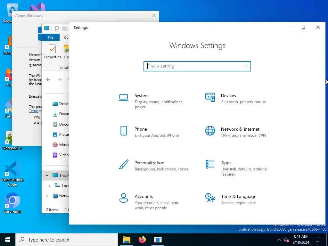This screenshot has width=328, height=246.
Task: Open Time & Language icon
Action: pos(210,198)
